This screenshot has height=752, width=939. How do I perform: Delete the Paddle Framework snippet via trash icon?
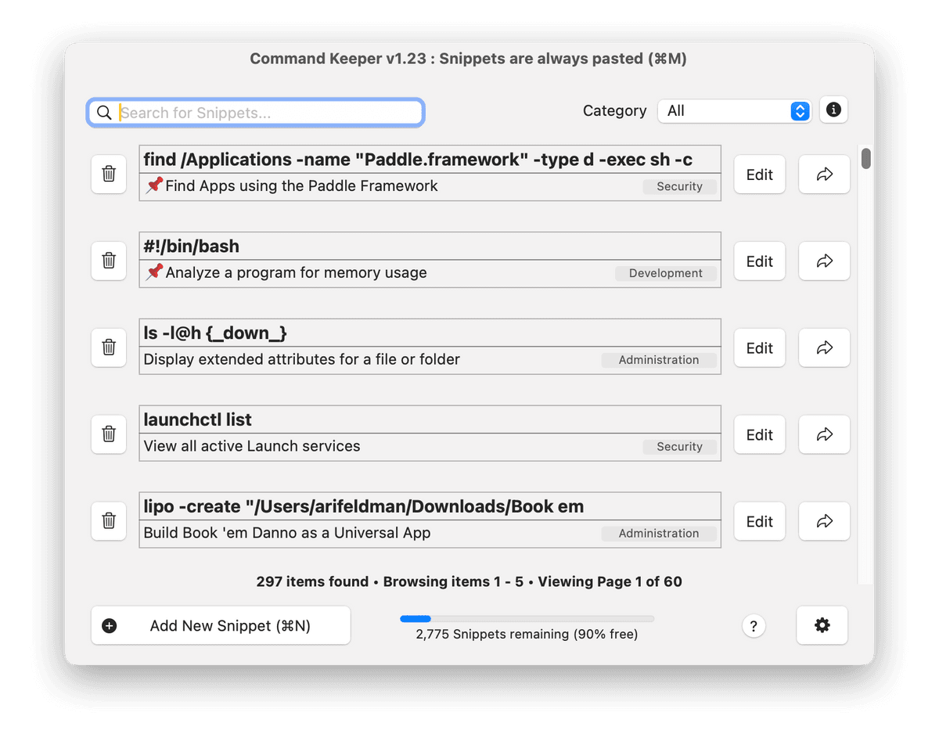109,175
